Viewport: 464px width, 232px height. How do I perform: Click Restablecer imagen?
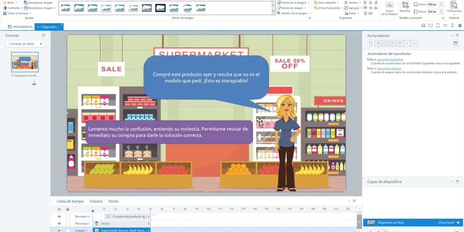[39, 8]
